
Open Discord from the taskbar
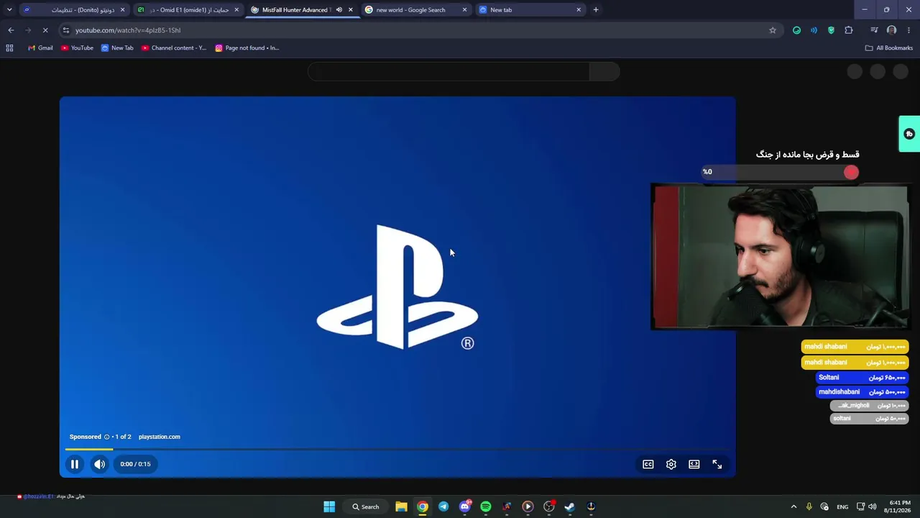click(465, 506)
